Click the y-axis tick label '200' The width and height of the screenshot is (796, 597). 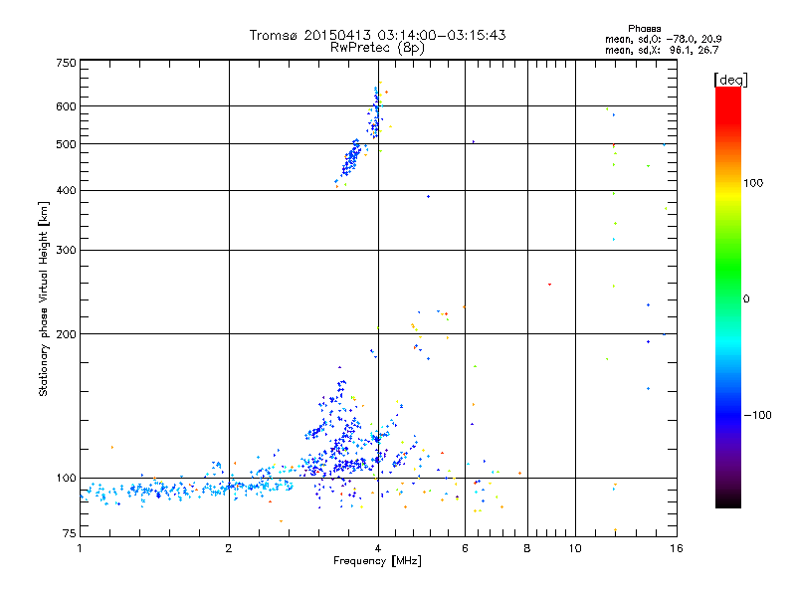coord(66,334)
